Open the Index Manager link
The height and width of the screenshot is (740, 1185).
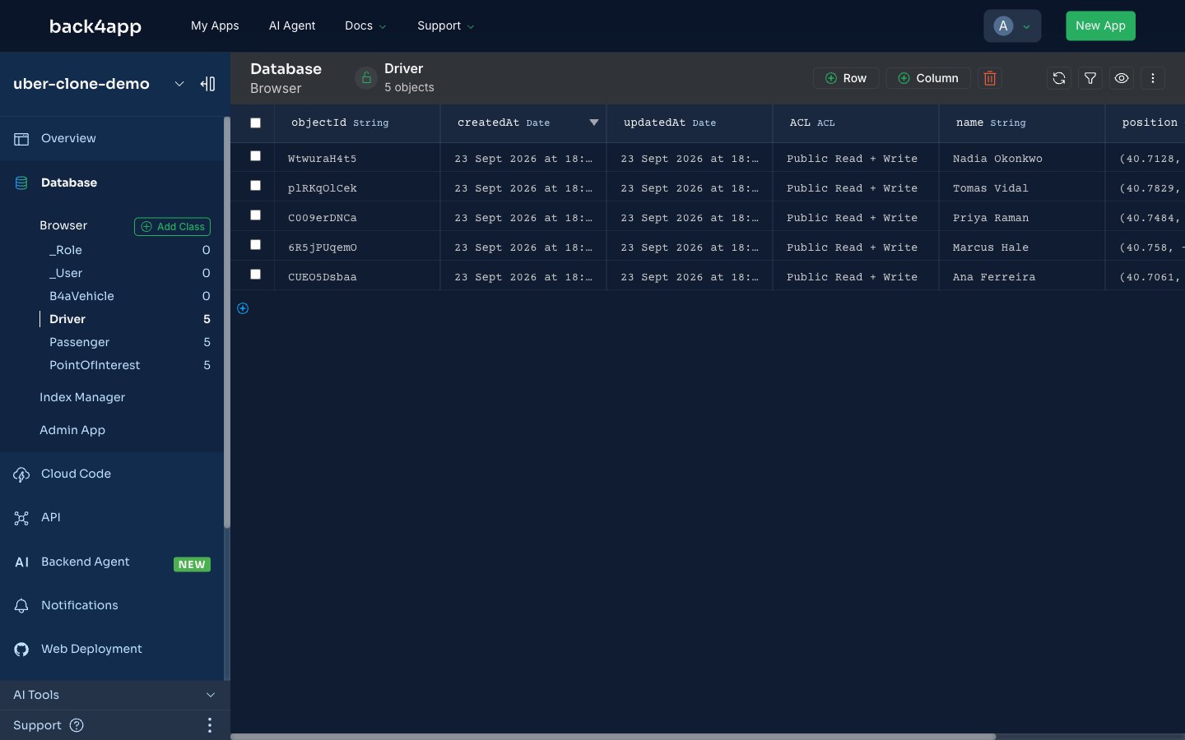(x=82, y=397)
